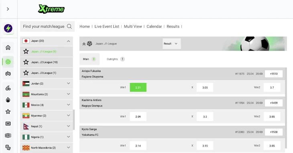Favorite Japan J2 League with star

[x=26, y=62]
